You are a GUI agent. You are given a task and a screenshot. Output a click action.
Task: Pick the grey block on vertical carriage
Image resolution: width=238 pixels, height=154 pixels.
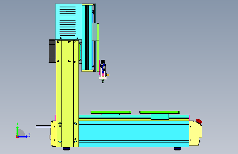point(94,32)
